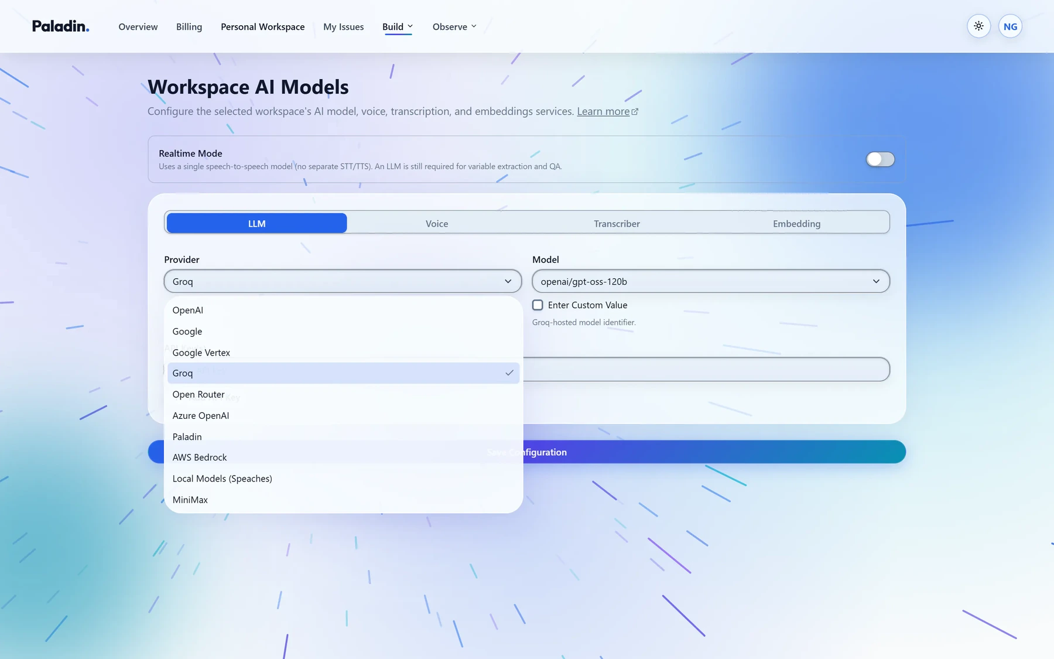Enable the Realtime Mode switch
The image size is (1054, 659).
pos(880,159)
